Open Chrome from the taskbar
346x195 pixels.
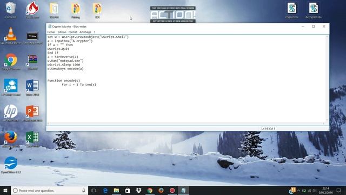[x=150, y=190]
